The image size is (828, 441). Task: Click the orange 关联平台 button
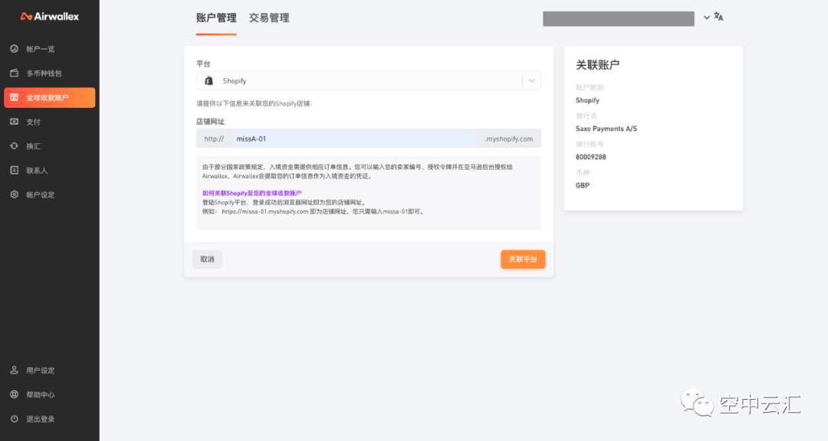(523, 260)
